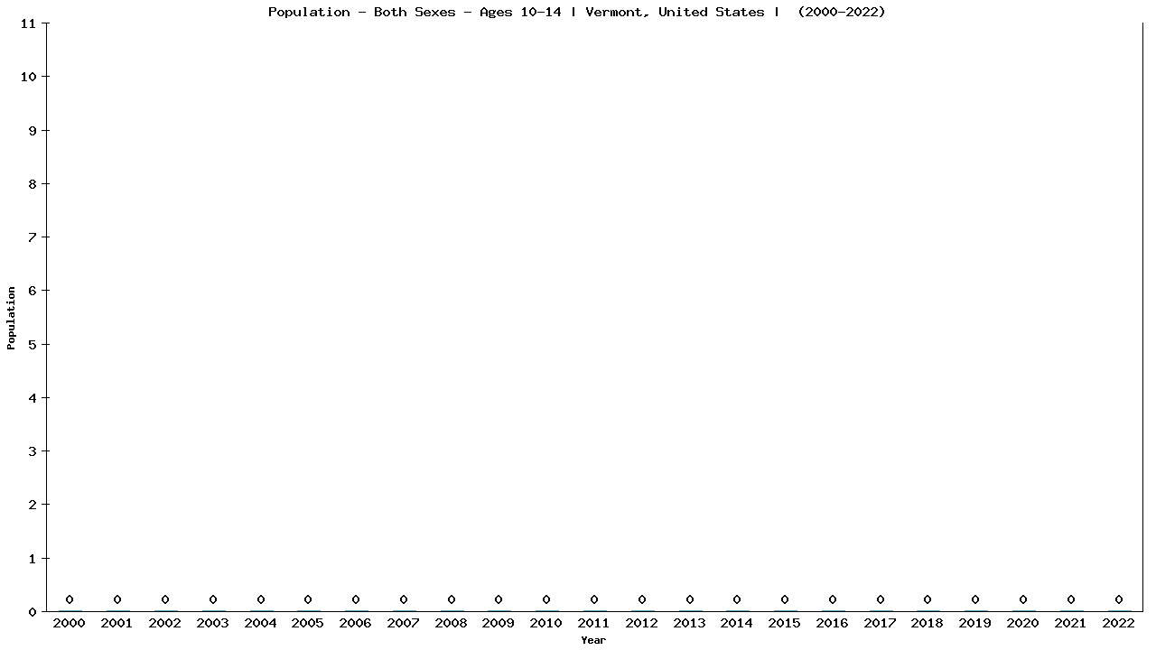The image size is (1156, 650).
Task: Select the 2001 x-axis year label
Action: (x=117, y=623)
